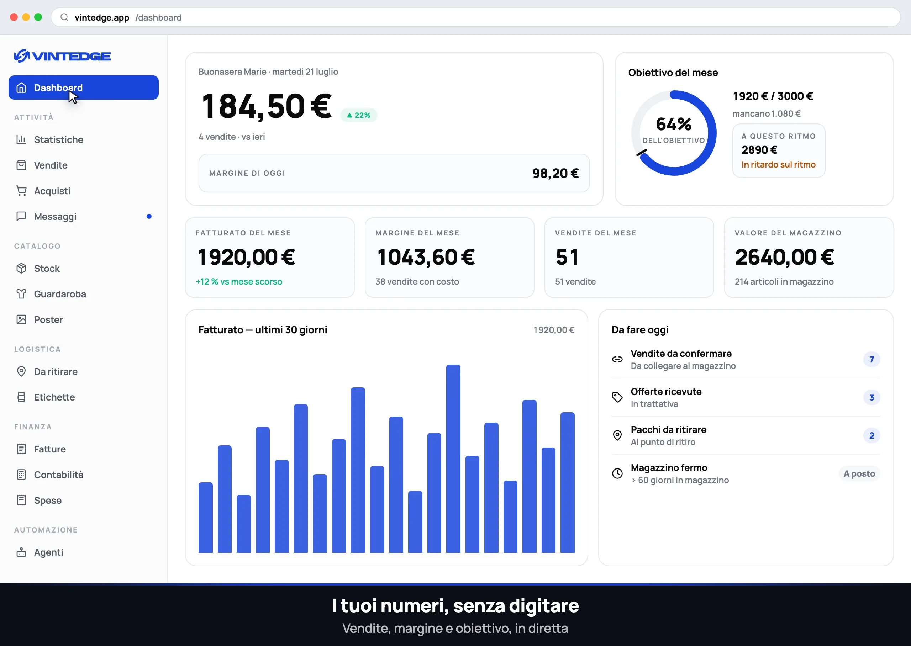Click the Dashboard home icon
Image resolution: width=911 pixels, height=646 pixels.
21,88
